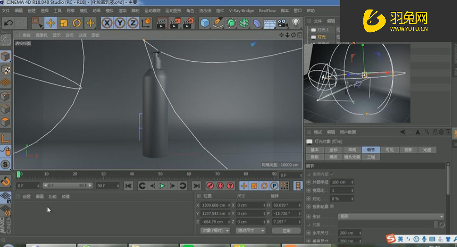Toggle the Z axis lock
Screen dimensions: 457x247
133,23
